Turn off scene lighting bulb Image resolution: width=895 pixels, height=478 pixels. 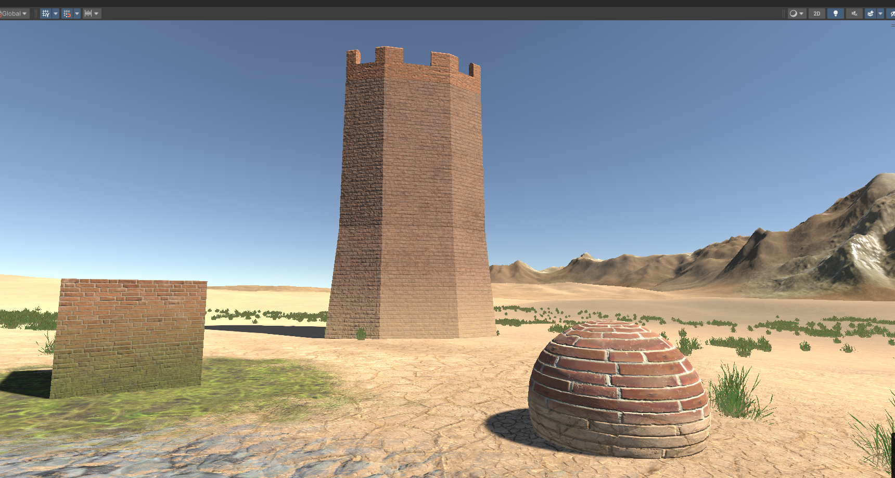click(x=836, y=14)
